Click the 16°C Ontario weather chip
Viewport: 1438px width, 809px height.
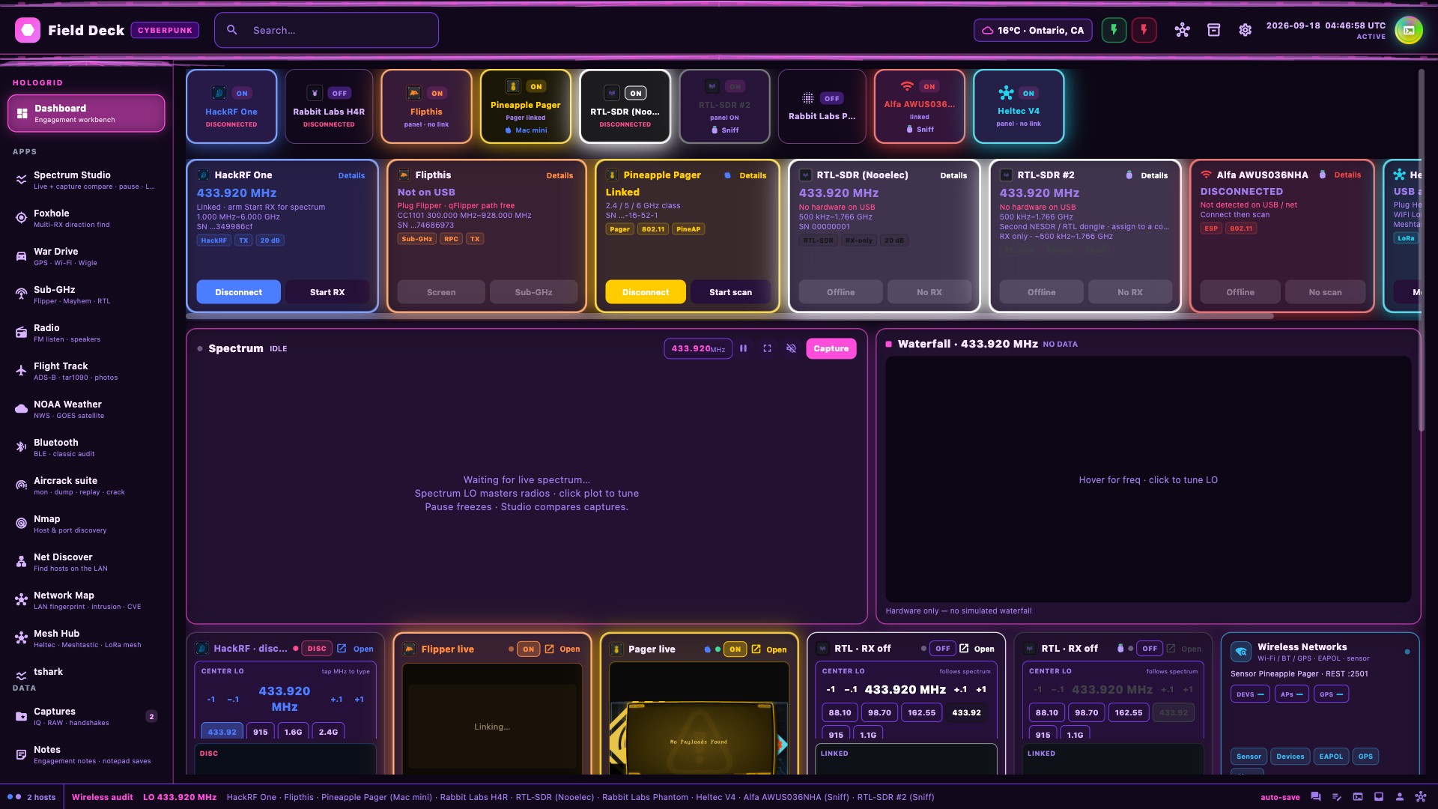click(1033, 30)
